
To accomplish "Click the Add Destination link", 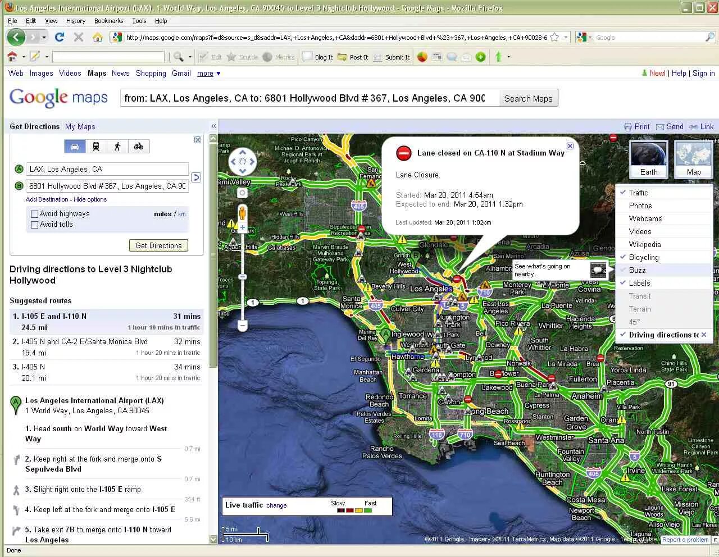I will [48, 199].
